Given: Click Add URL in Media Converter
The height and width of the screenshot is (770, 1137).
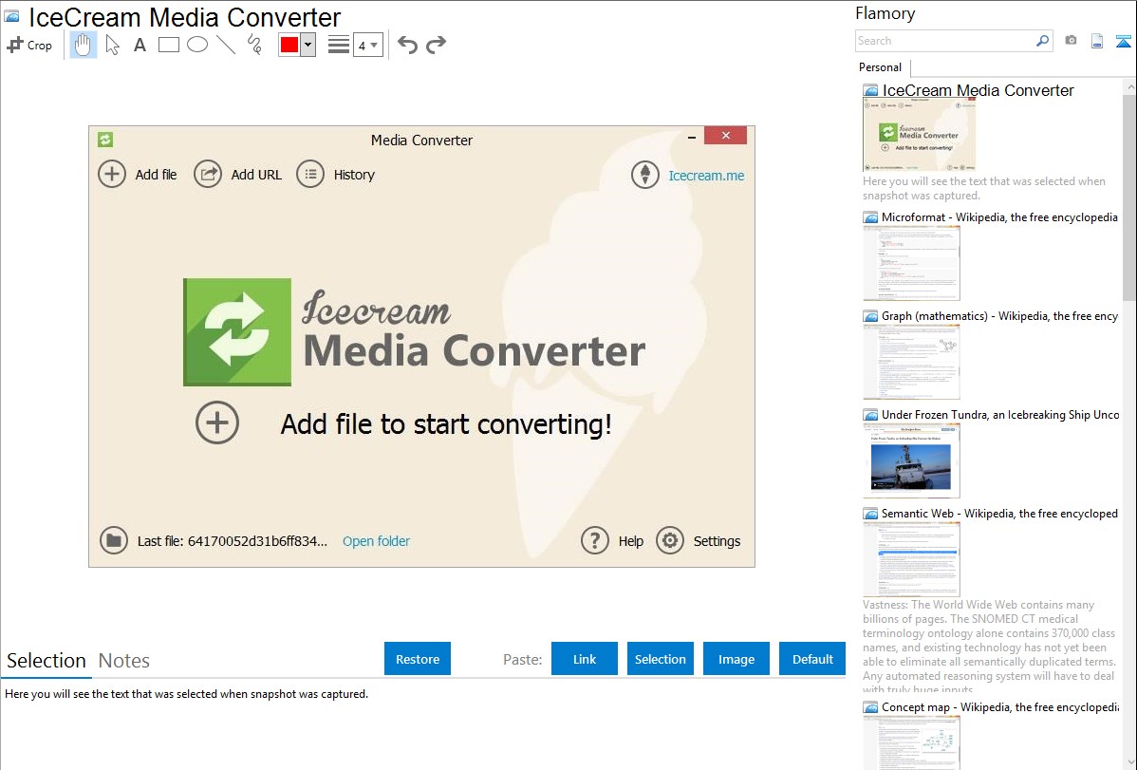Looking at the screenshot, I should [238, 174].
